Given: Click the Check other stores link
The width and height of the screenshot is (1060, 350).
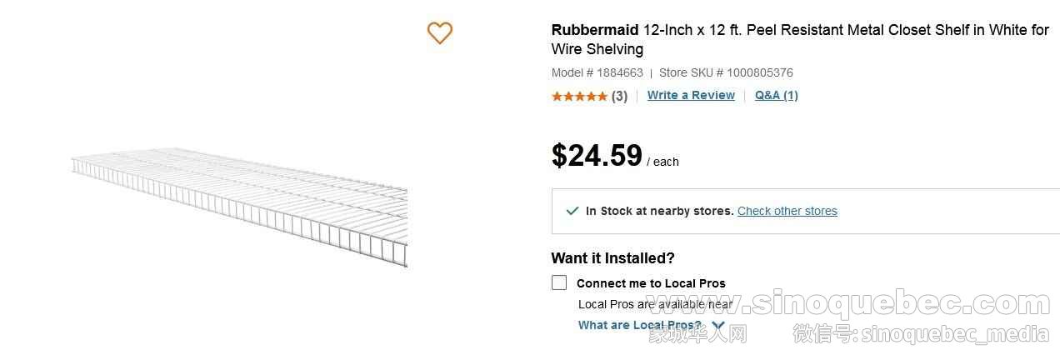Looking at the screenshot, I should (787, 211).
